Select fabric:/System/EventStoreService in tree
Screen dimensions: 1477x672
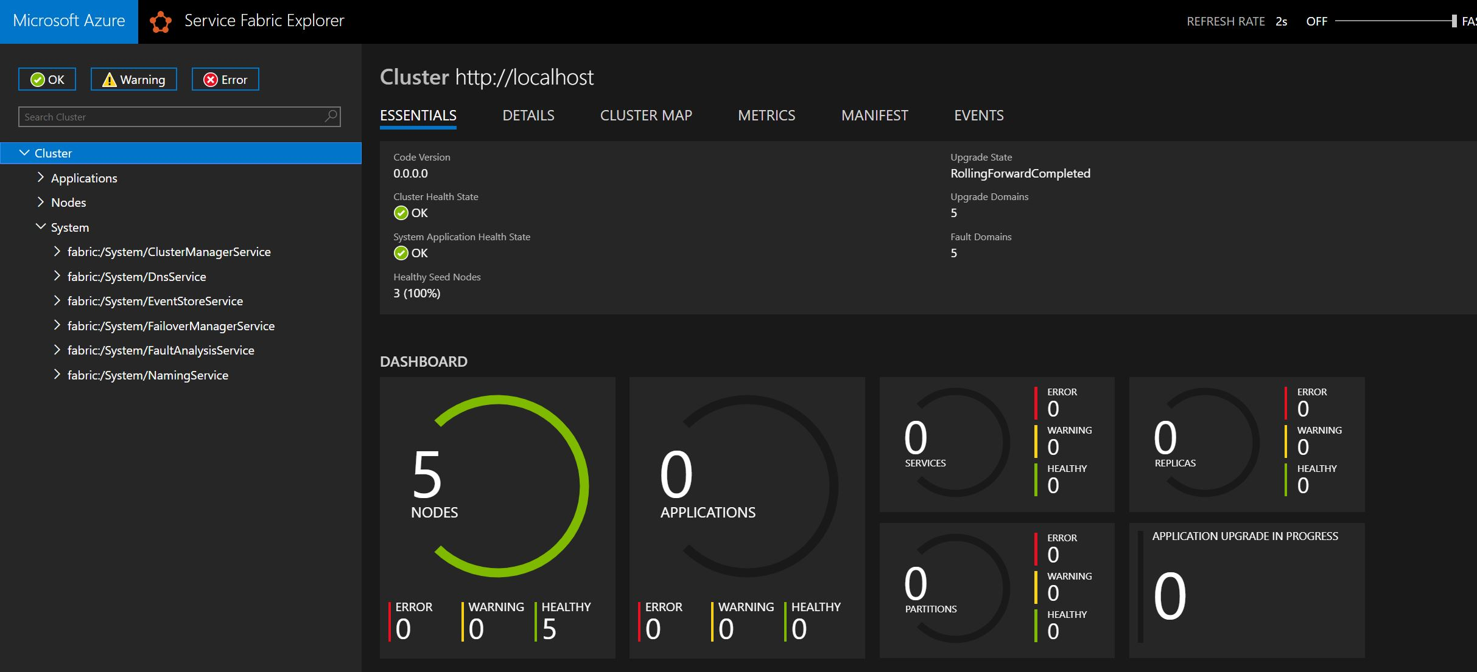[155, 301]
